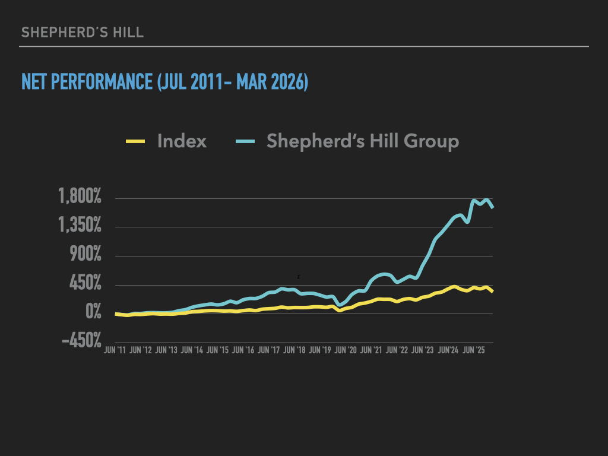
Task: Click the "SHEPHERD'S HILL" header text
Action: pyautogui.click(x=82, y=32)
